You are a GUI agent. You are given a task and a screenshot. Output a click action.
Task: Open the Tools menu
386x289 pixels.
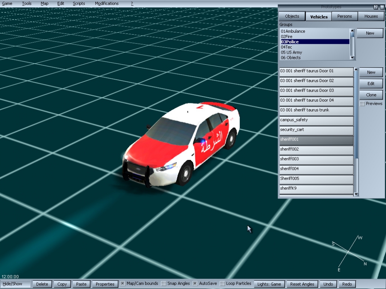point(27,3)
